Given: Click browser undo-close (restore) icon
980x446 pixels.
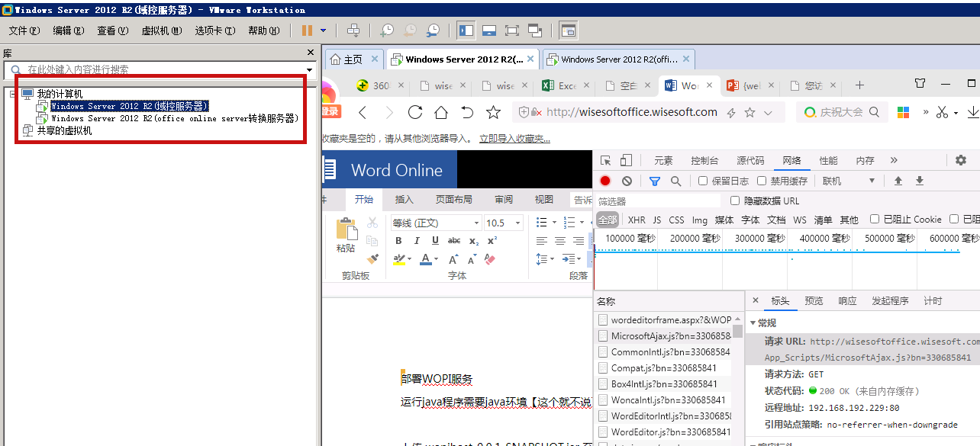Looking at the screenshot, I should (467, 113).
